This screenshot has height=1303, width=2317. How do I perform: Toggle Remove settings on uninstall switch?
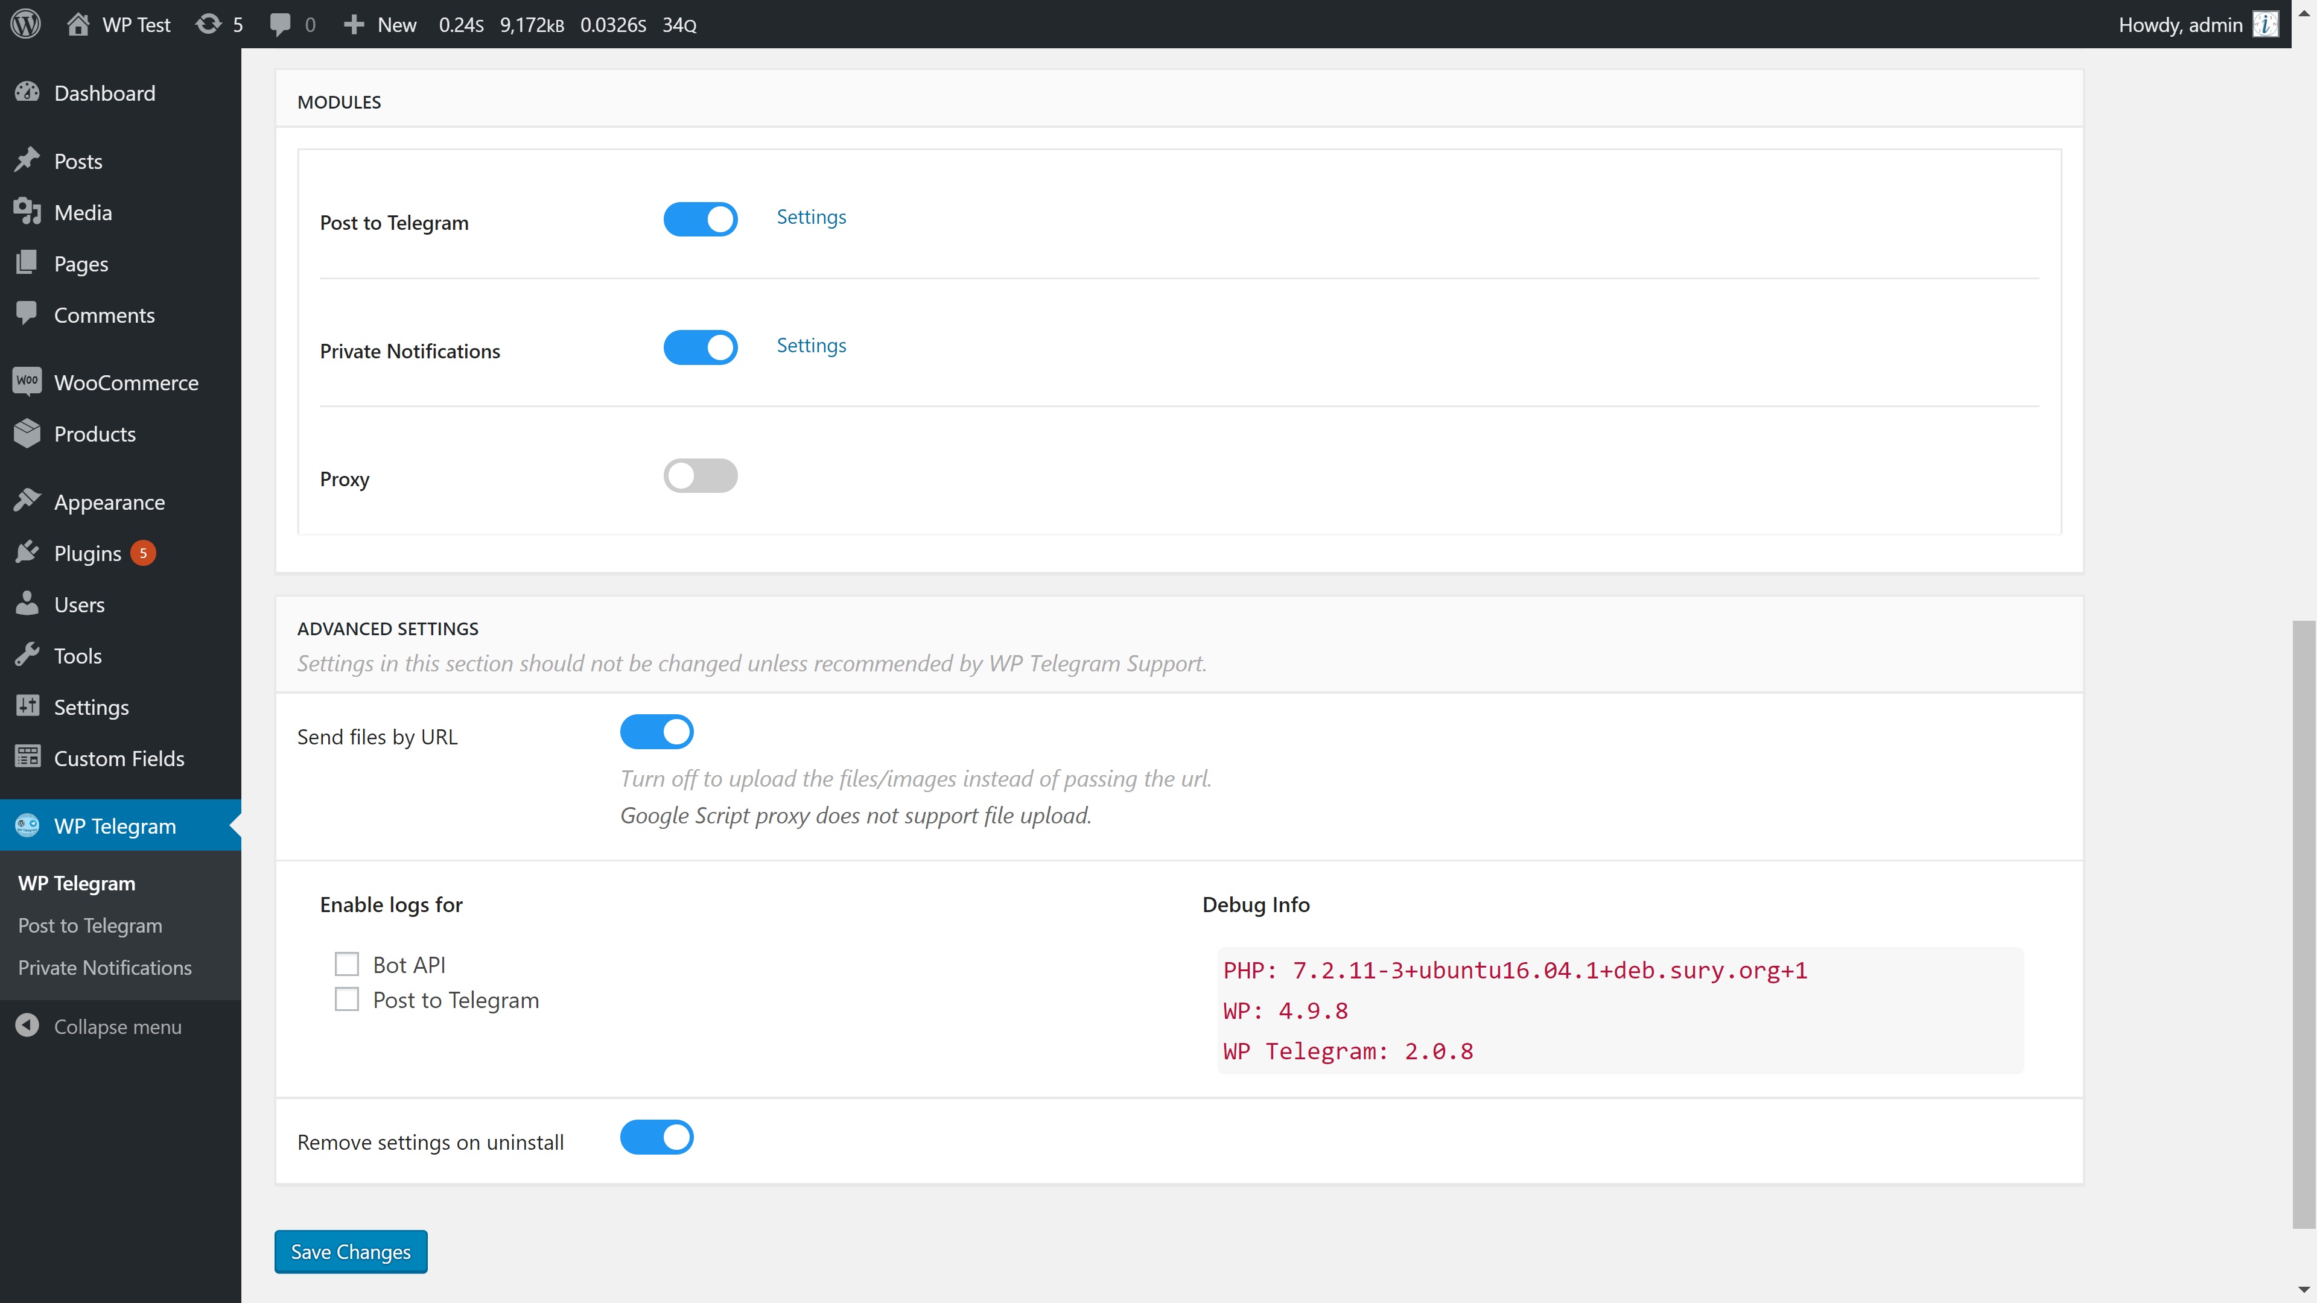656,1138
